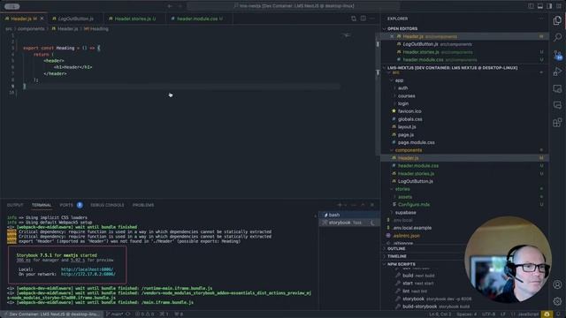Open the Output panel tab
Image resolution: width=566 pixels, height=318 pixels.
click(15, 205)
